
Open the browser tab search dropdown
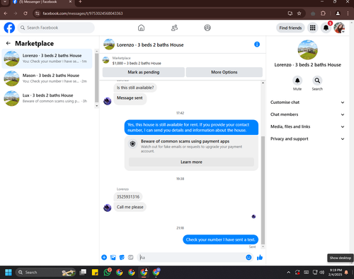[x=5, y=2]
